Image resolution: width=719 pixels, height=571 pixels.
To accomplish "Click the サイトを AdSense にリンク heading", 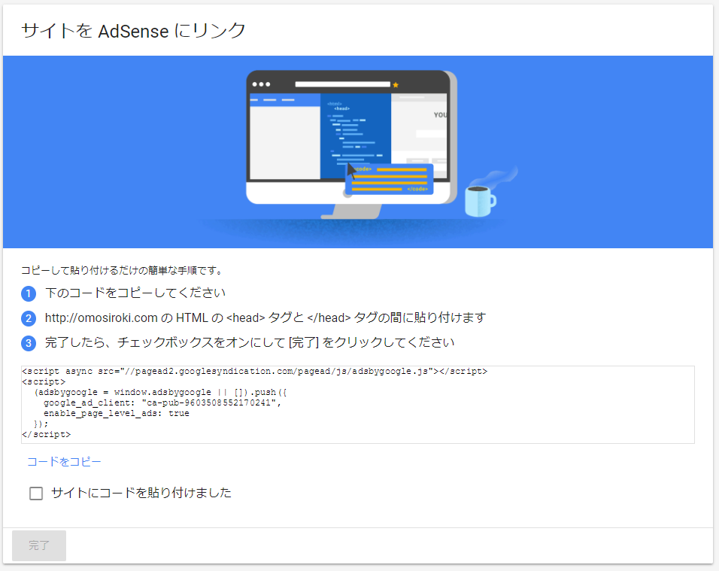I will click(x=133, y=31).
